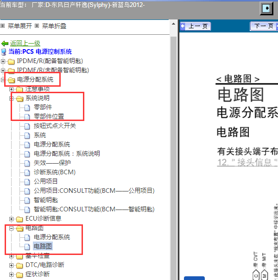Select the 系统说明 folder item
The width and height of the screenshot is (278, 280).
[x=38, y=98]
